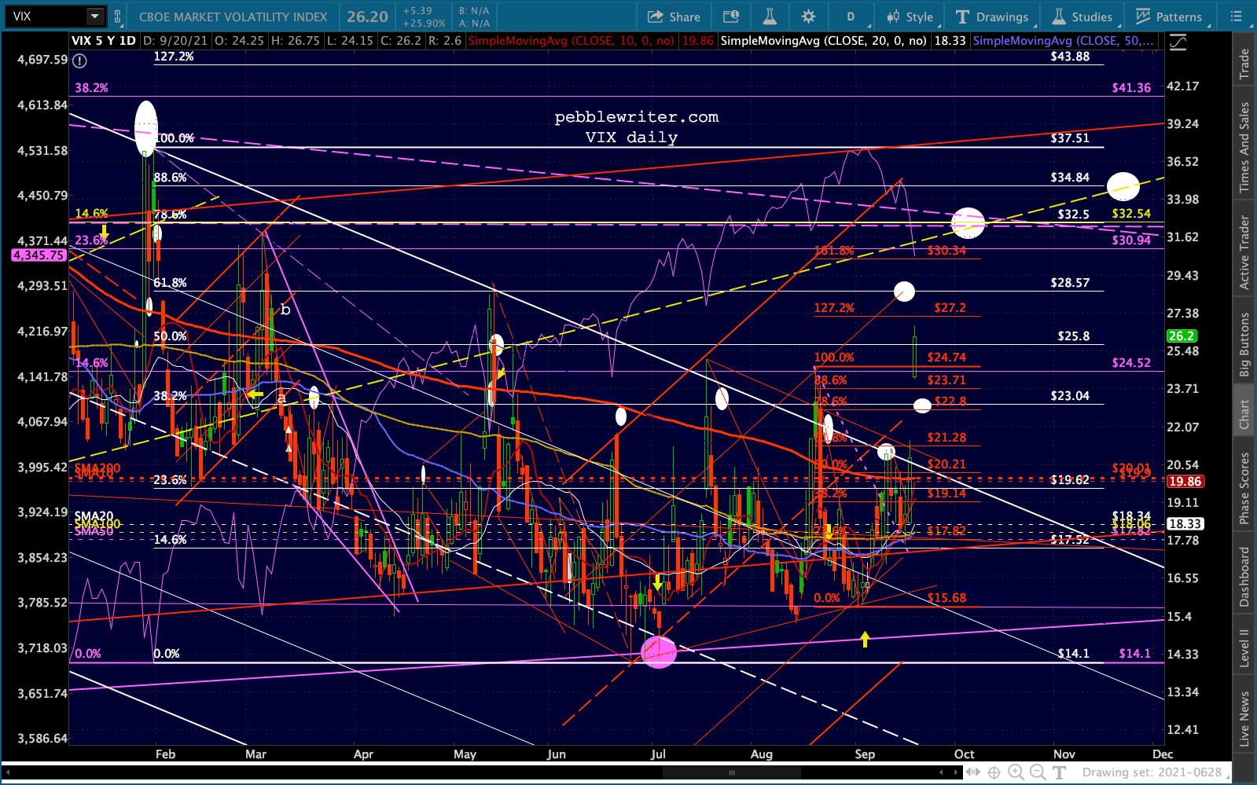
Task: Open the VIX symbol selector dropdown arrow
Action: click(x=94, y=16)
